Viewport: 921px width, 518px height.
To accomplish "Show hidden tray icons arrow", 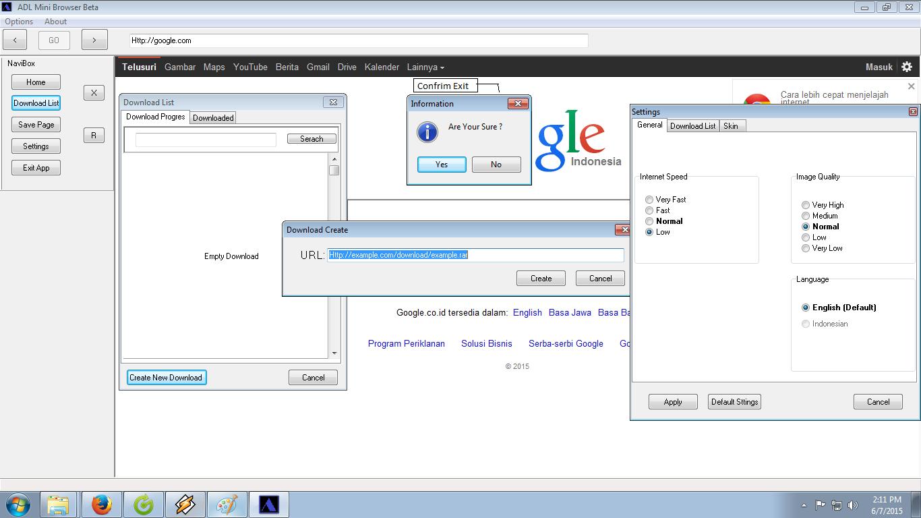I will pyautogui.click(x=804, y=505).
